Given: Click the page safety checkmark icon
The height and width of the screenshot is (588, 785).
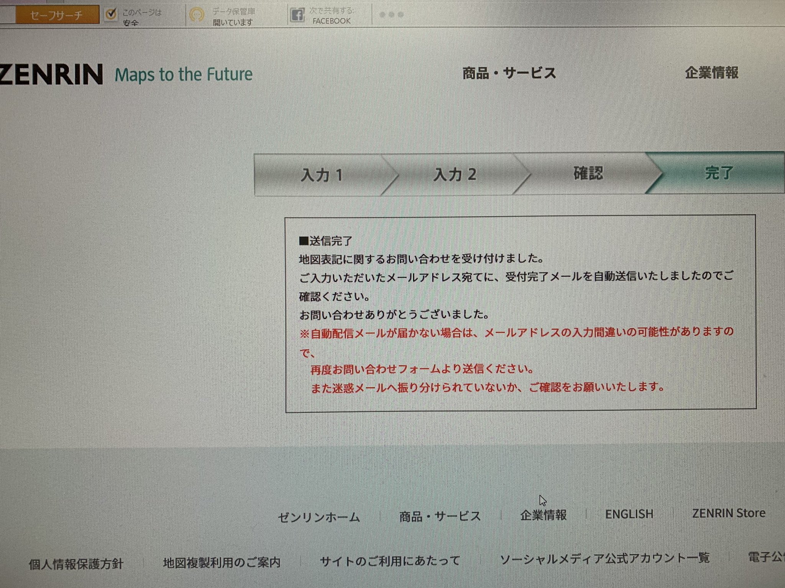Looking at the screenshot, I should pyautogui.click(x=111, y=15).
